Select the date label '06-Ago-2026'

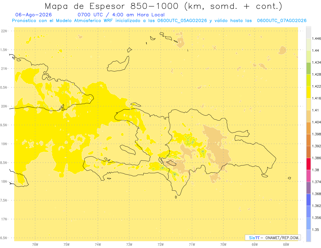tap(34, 15)
